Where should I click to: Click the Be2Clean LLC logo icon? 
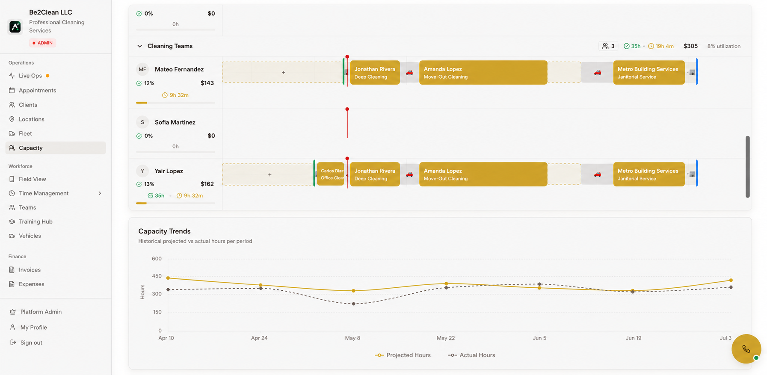15,27
